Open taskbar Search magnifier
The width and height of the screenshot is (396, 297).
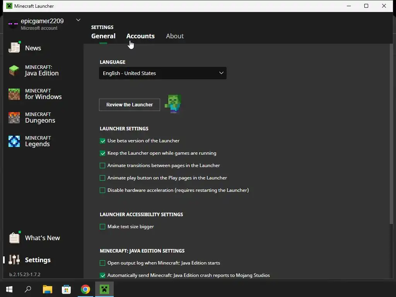[x=28, y=289]
